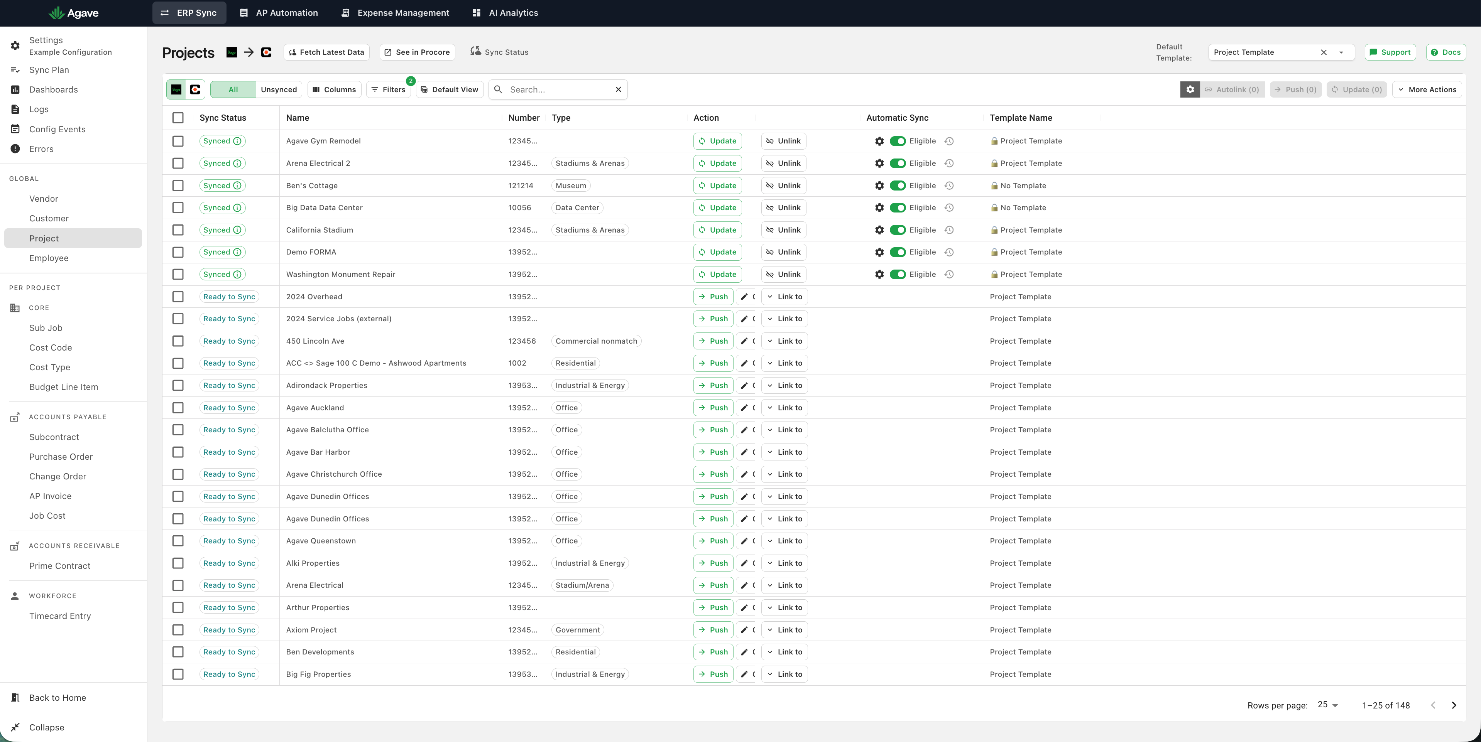The height and width of the screenshot is (742, 1481).
Task: Click edit pencil for Axiom Project row
Action: click(x=744, y=630)
